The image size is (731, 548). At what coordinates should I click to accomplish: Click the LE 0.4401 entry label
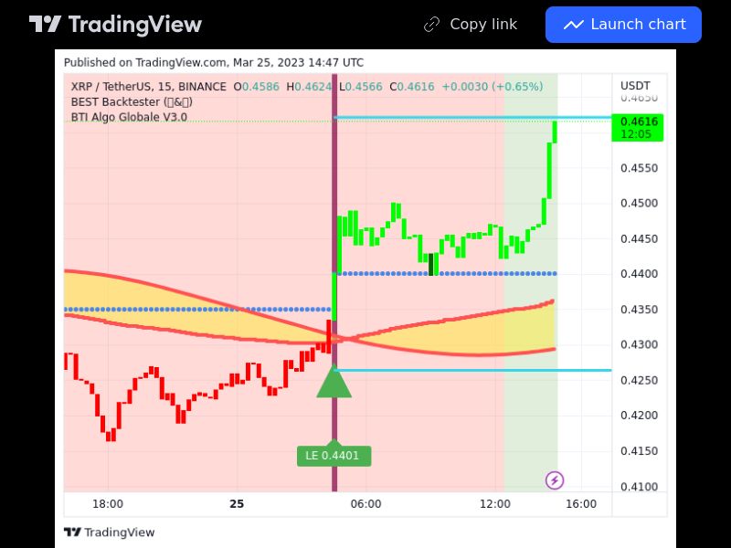coord(334,455)
